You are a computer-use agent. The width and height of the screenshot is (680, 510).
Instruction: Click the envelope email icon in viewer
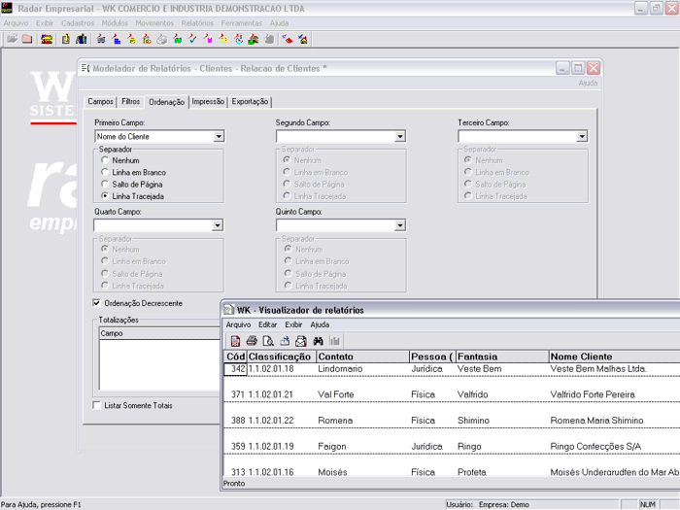pyautogui.click(x=300, y=341)
